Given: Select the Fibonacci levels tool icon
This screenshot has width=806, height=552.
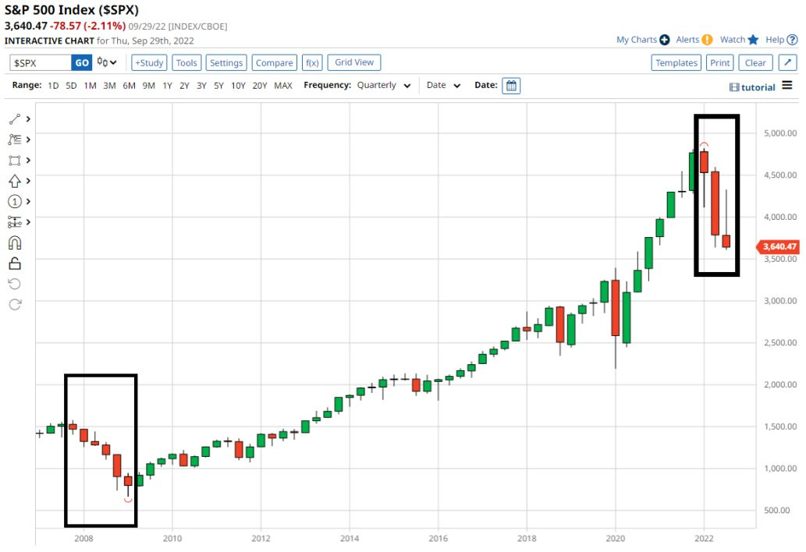Looking at the screenshot, I should click(x=14, y=222).
